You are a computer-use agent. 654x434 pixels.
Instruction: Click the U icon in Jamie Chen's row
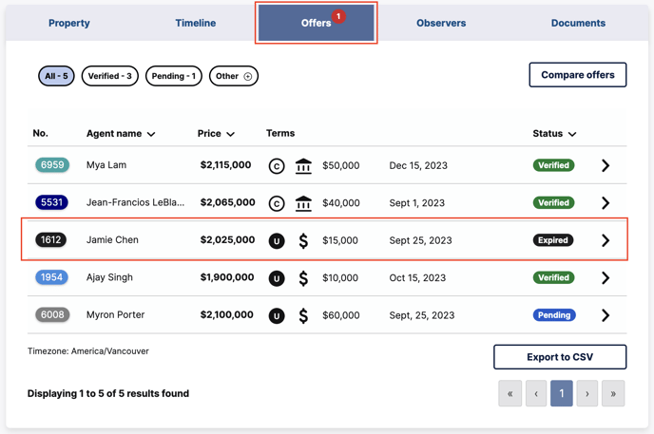click(277, 241)
